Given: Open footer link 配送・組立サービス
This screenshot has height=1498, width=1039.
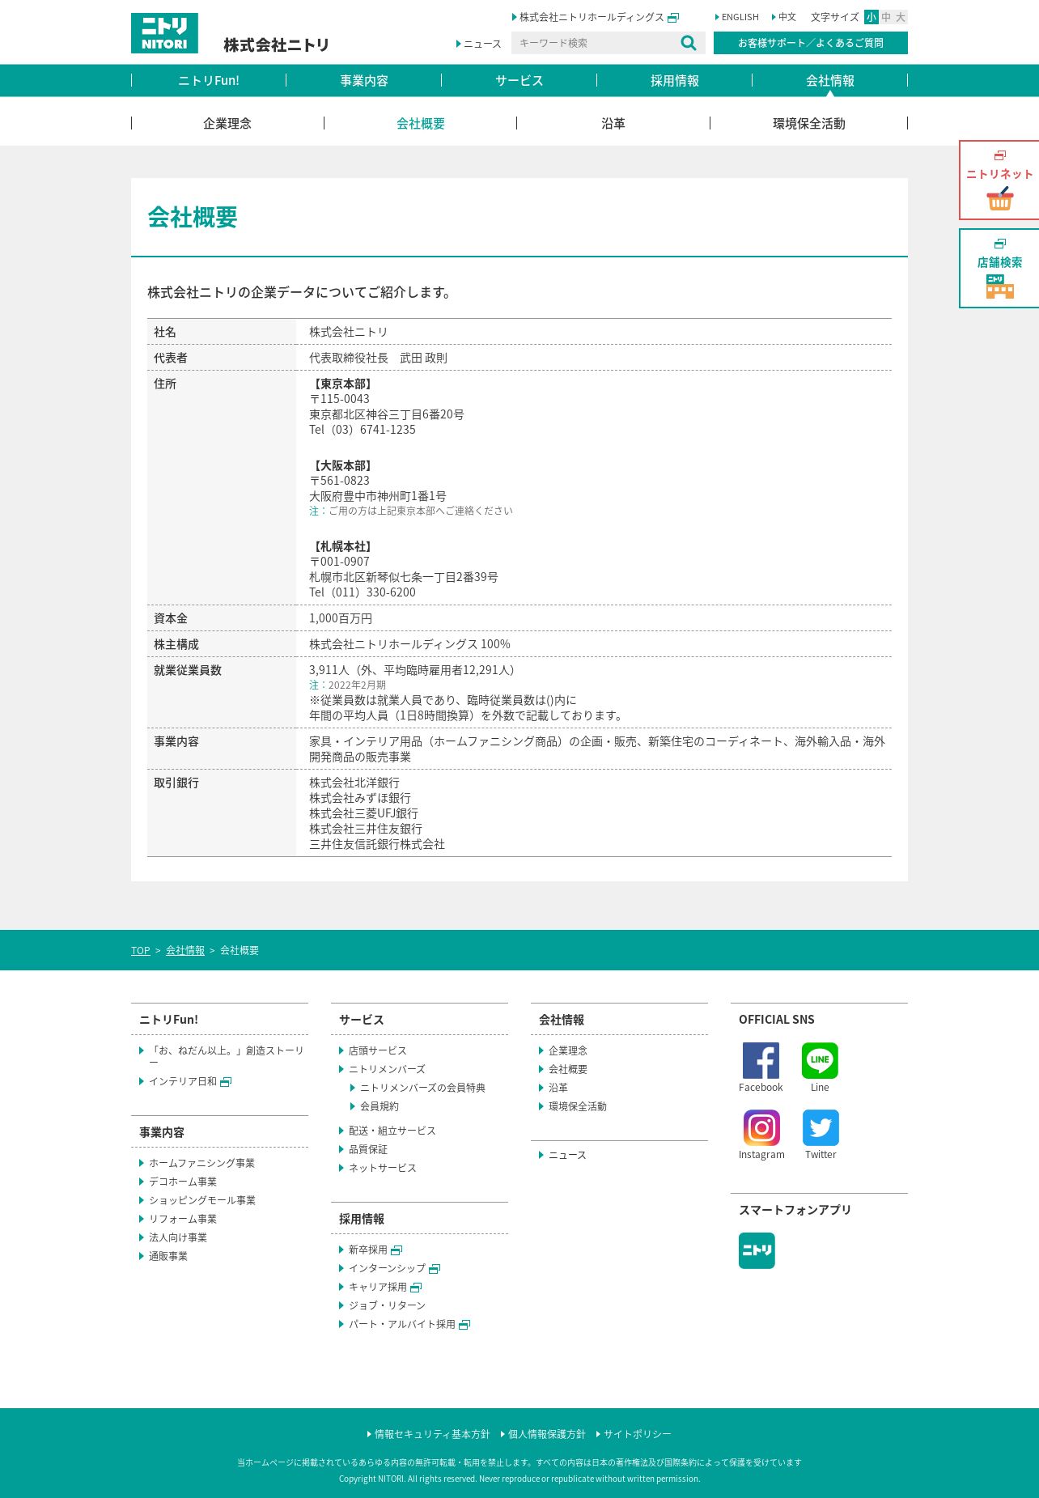Looking at the screenshot, I should coord(392,1131).
